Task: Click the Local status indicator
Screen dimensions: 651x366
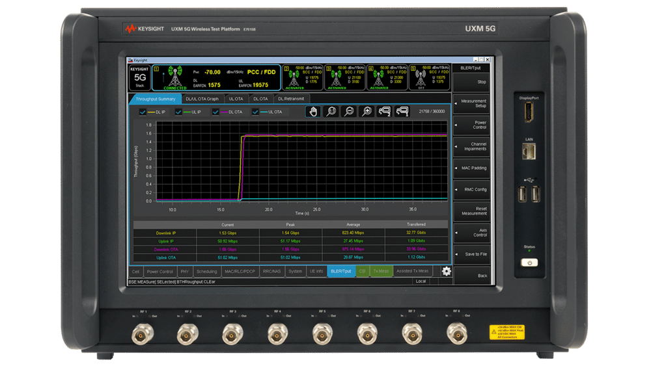Action: click(421, 281)
